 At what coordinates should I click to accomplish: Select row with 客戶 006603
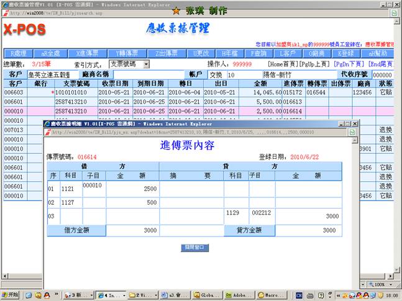click(14, 92)
